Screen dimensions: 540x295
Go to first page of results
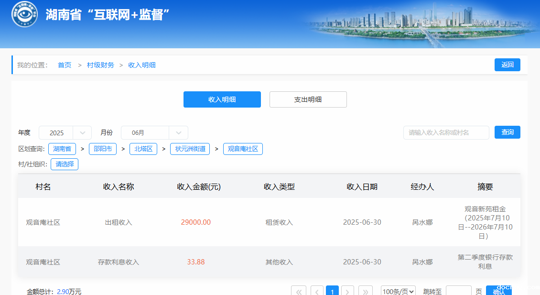[x=299, y=291]
